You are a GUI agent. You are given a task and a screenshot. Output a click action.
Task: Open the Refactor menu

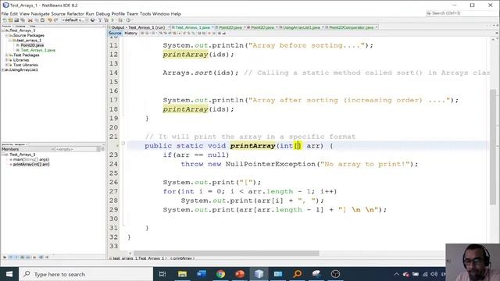click(x=75, y=14)
